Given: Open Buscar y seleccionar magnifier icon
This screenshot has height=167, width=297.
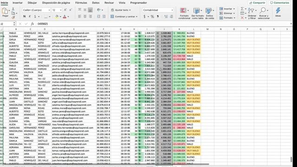Looking at the screenshot, I should (263, 10).
